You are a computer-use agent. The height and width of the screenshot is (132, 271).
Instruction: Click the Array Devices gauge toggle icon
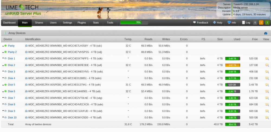click(266, 33)
